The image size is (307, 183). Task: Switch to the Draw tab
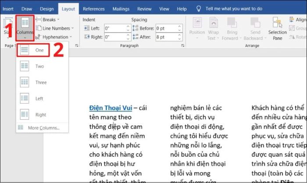[x=27, y=9]
